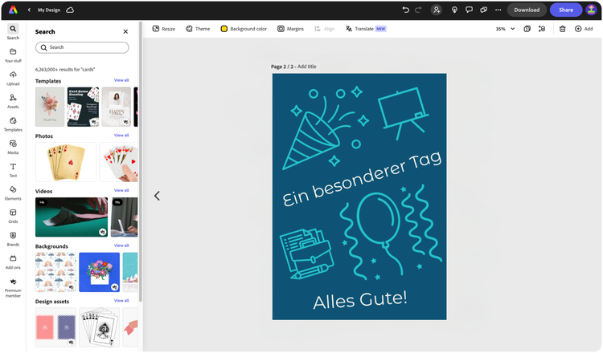The width and height of the screenshot is (603, 353).
Task: Open the Media panel
Action: [13, 148]
